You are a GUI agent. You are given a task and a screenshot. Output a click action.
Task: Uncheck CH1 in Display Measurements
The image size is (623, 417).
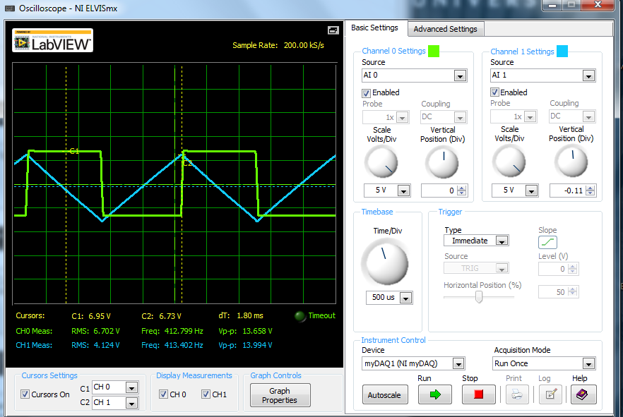tap(206, 394)
